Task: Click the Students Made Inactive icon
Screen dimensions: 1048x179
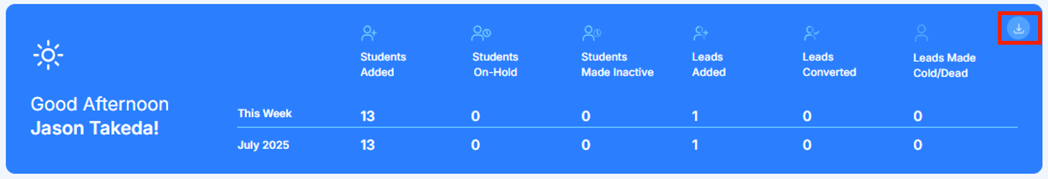Action: coord(591,33)
